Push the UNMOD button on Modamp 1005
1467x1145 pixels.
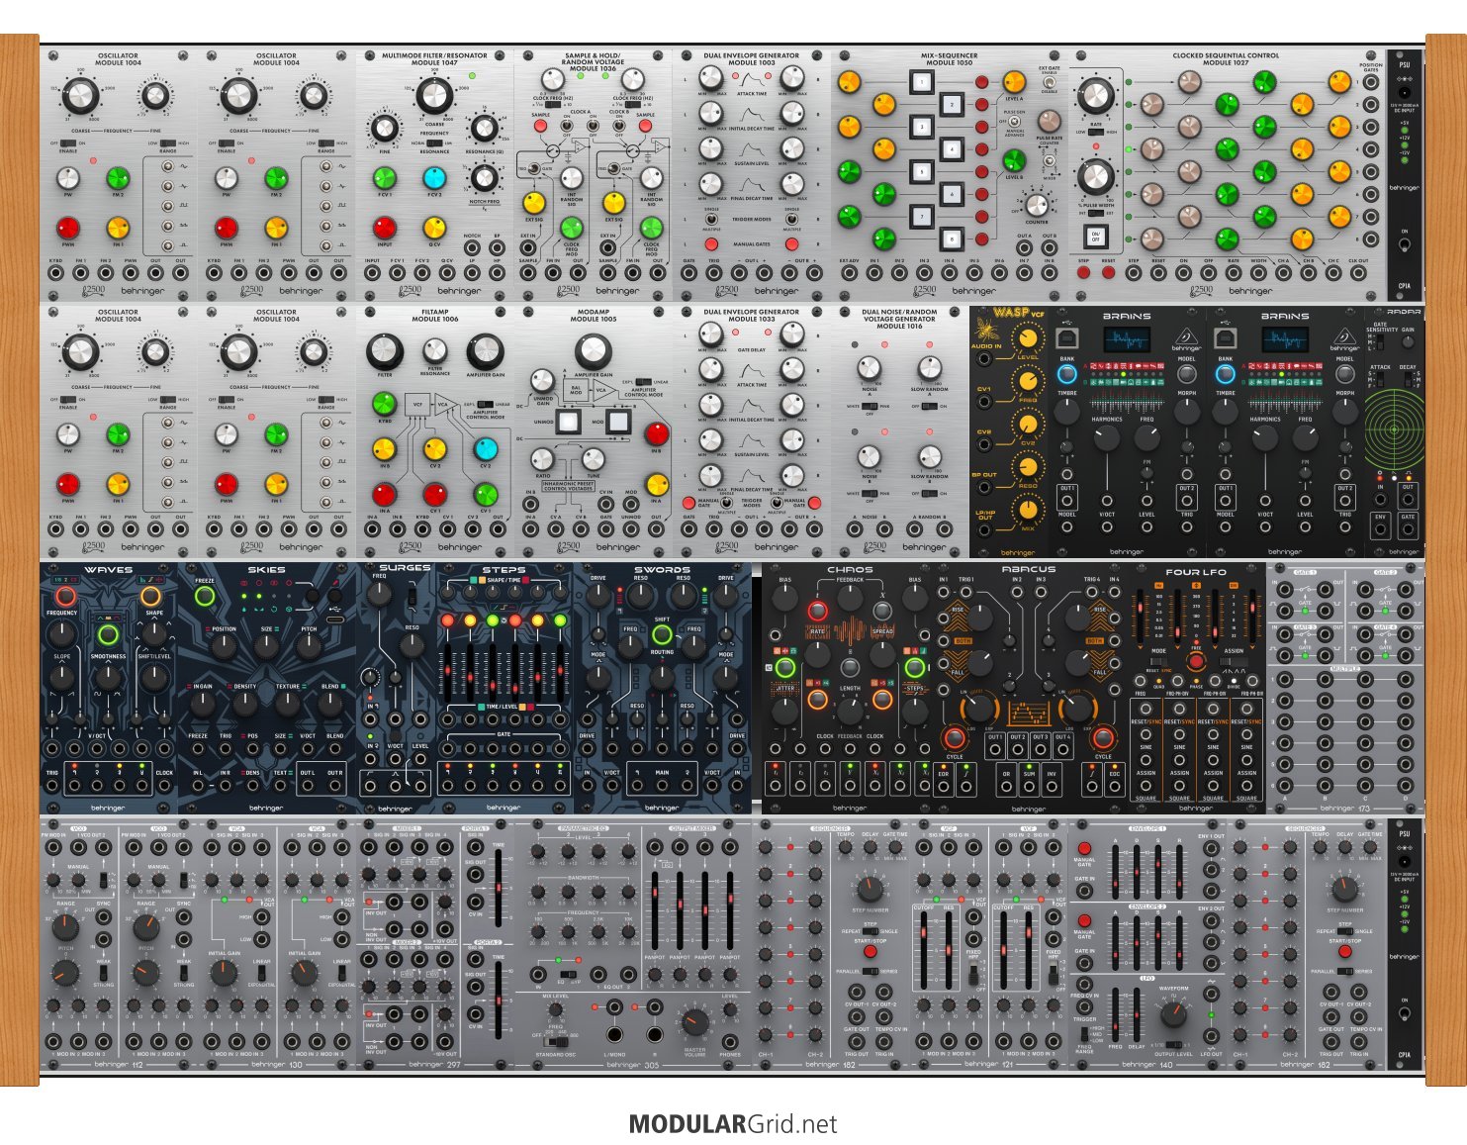tap(568, 423)
